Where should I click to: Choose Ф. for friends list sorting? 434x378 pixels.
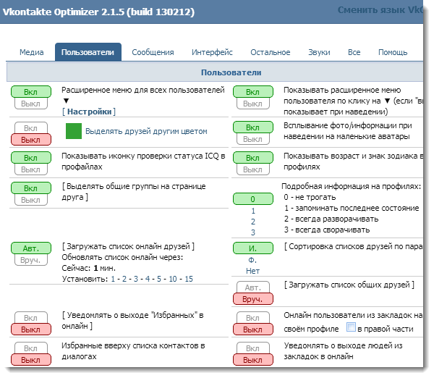(x=252, y=260)
